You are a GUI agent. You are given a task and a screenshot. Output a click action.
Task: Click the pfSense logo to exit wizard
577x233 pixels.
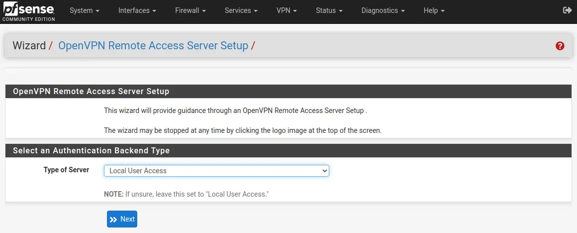click(x=29, y=12)
